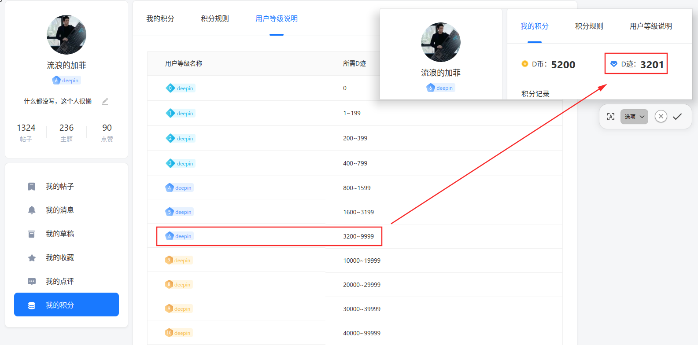Click the 800~1599 cell
The image size is (698, 345).
pyautogui.click(x=357, y=188)
